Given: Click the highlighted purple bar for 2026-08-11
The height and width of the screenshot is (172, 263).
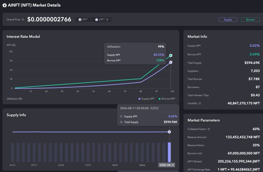Looking at the screenshot, I should [169, 152].
